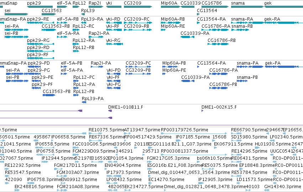303x192 pixels.
Task: Select EST IP17973.5prime
Action: click(x=124, y=172)
